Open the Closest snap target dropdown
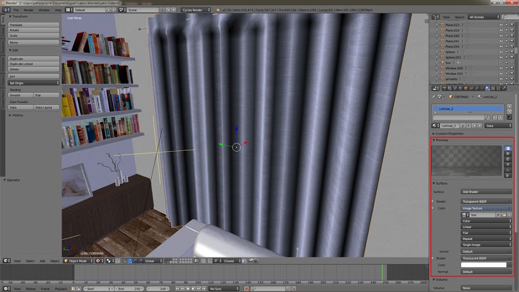The width and height of the screenshot is (519, 292). (x=232, y=261)
